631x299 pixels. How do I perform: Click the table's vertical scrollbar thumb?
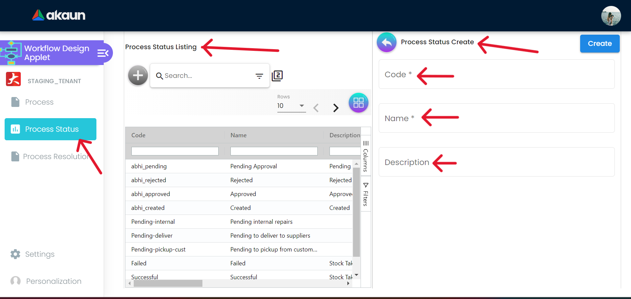pyautogui.click(x=356, y=212)
